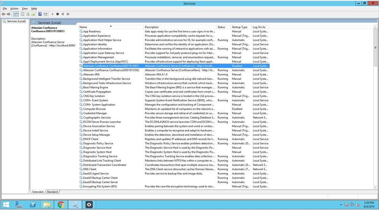The width and height of the screenshot is (379, 210).
Task: Toggle the Show/Hide Action Pane toolbar icon
Action: (x=45, y=14)
